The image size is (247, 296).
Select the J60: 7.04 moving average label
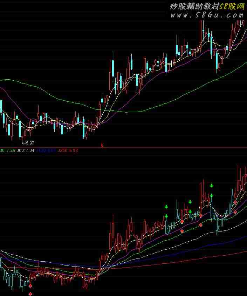[x=26, y=150]
